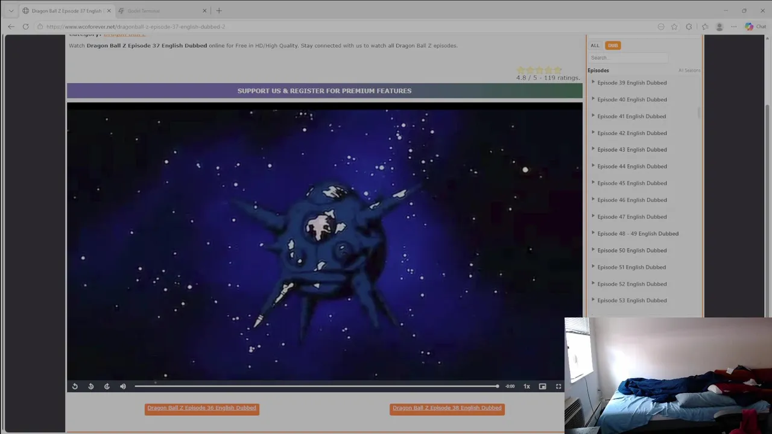Open the browser profile icon

click(x=719, y=27)
